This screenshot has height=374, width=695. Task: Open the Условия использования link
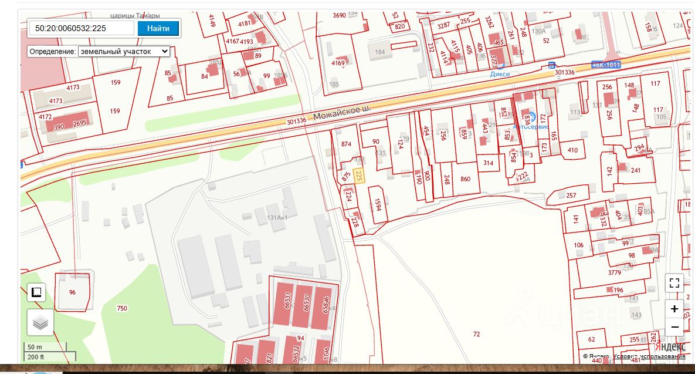click(x=649, y=356)
